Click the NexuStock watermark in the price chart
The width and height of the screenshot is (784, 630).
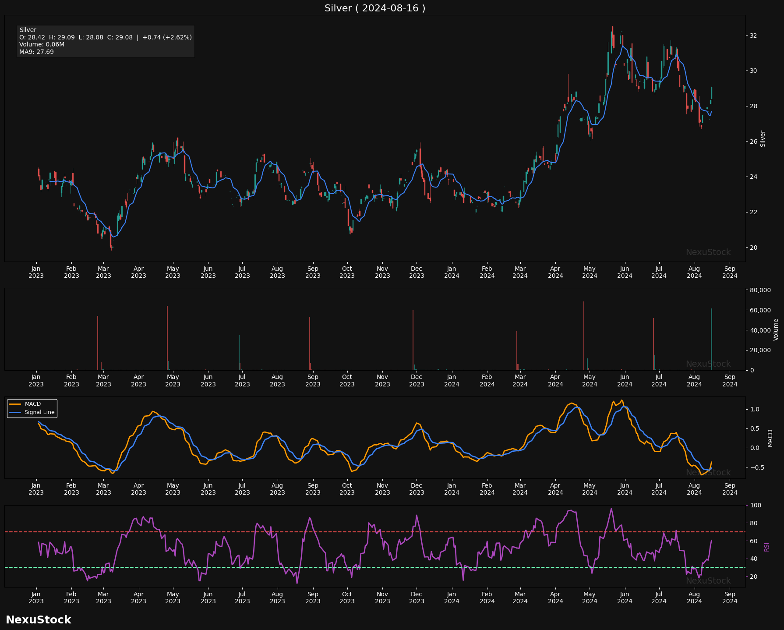coord(708,252)
